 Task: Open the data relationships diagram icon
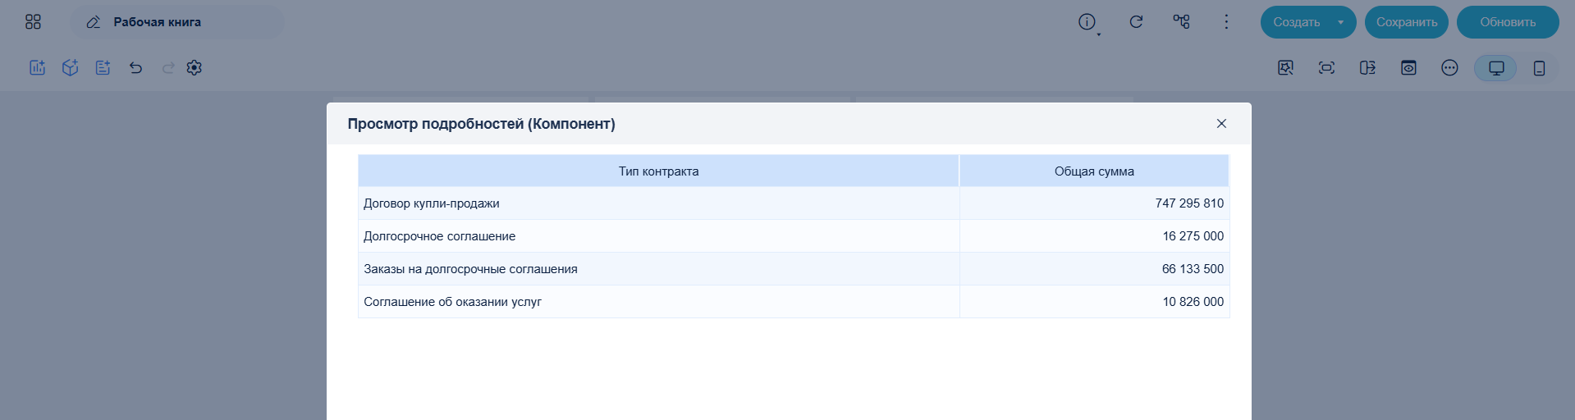[x=1181, y=22]
